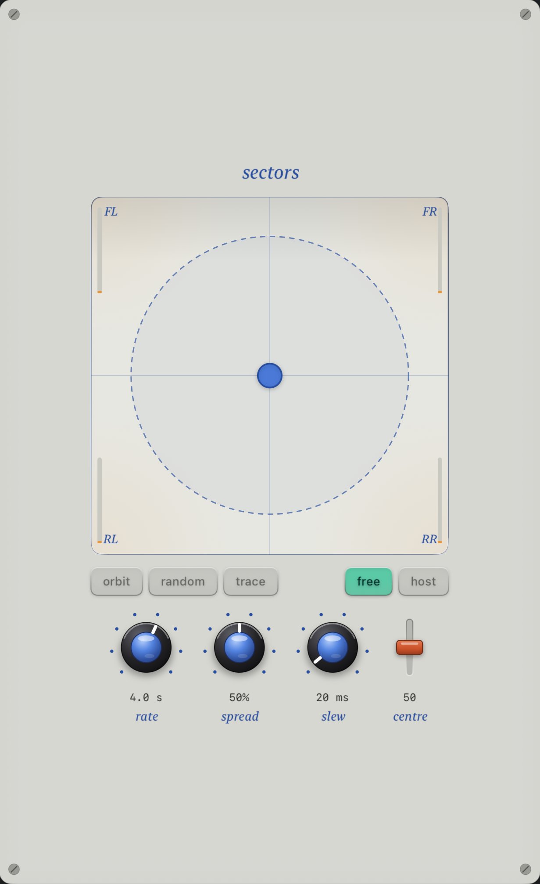Click the red centre fader handle
Screen dimensions: 540x884
click(x=410, y=647)
